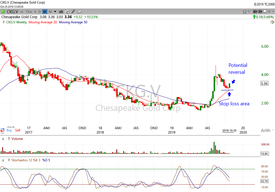This screenshot has width=275, height=192.
Task: Click the 32.70 stochastics value box
Action: click(x=265, y=181)
